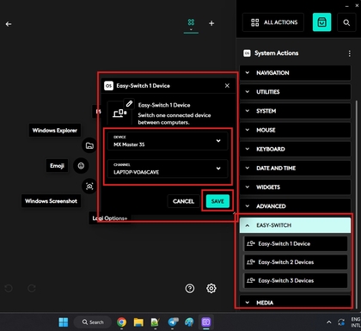Expand the NAVIGATION category
The image size is (361, 331).
tap(295, 73)
